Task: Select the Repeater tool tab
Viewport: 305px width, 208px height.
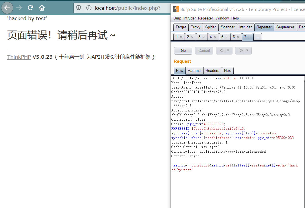Action: [264, 27]
